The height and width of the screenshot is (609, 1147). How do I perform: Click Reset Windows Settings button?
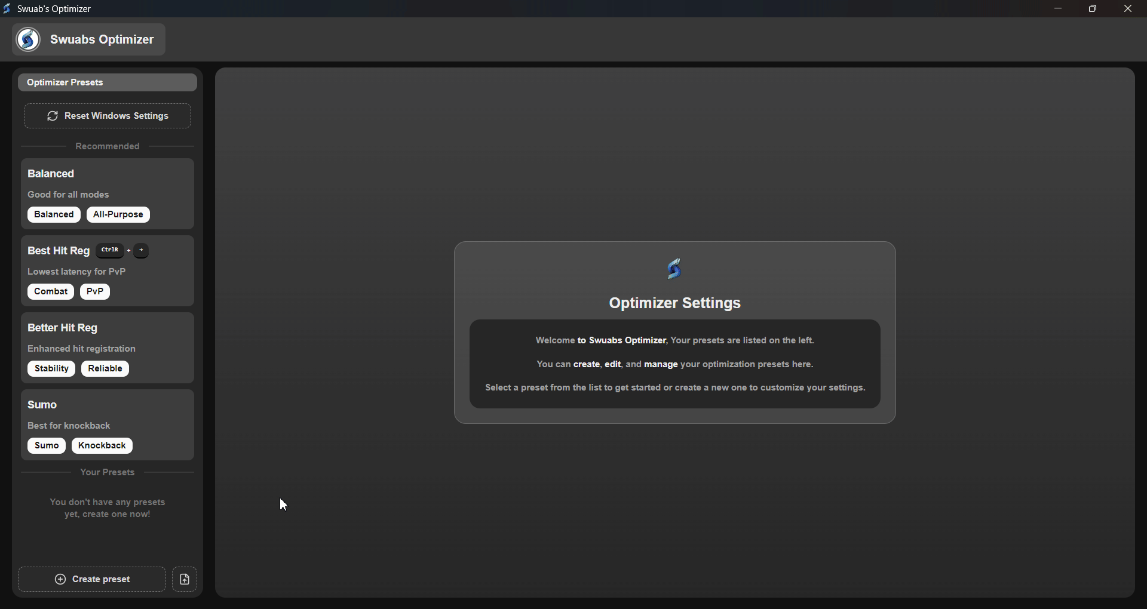coord(108,116)
